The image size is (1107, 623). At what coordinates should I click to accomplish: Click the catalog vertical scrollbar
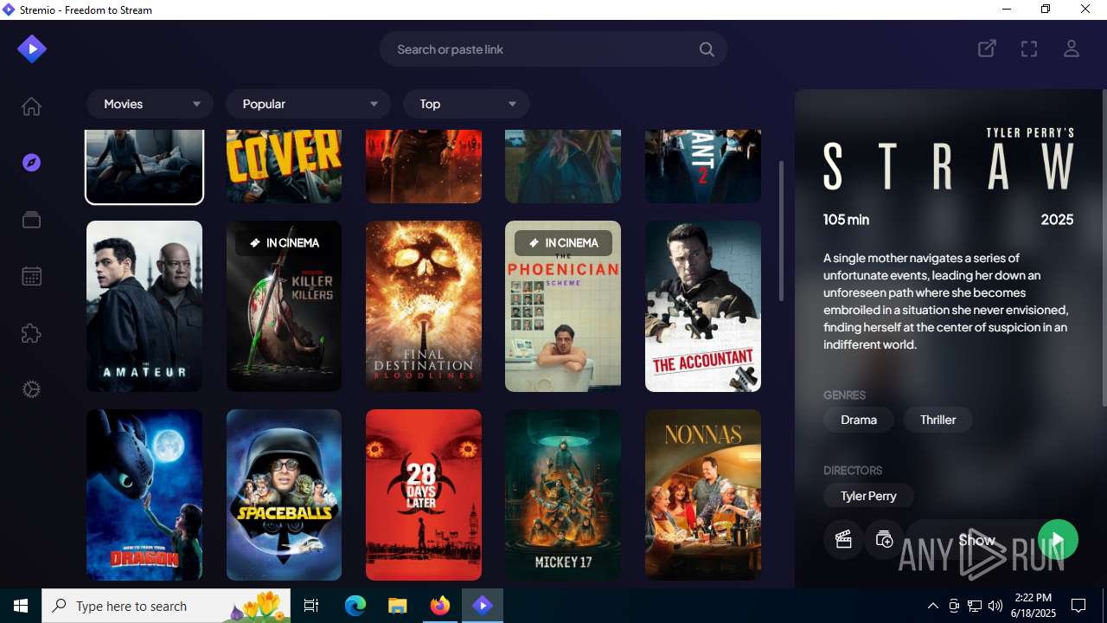click(781, 231)
